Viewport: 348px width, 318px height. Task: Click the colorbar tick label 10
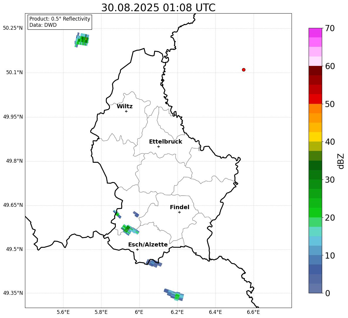pos(330,255)
